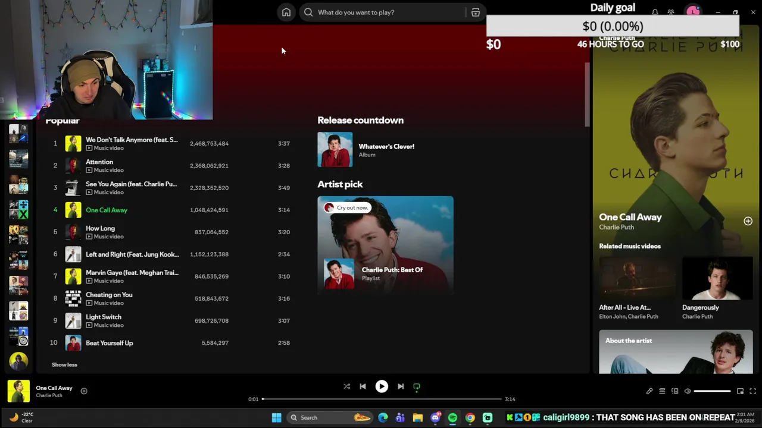This screenshot has height=428, width=762.
Task: Open the Browse icon beside search field
Action: (476, 12)
